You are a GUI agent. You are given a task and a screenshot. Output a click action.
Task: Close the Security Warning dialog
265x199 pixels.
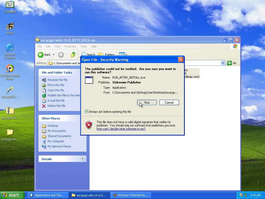point(180,60)
